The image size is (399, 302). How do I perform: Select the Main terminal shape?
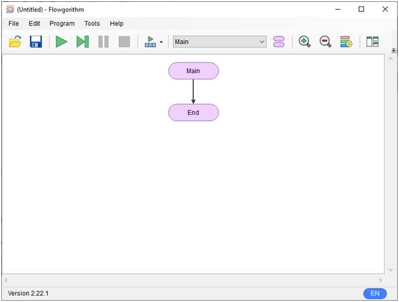tap(193, 71)
